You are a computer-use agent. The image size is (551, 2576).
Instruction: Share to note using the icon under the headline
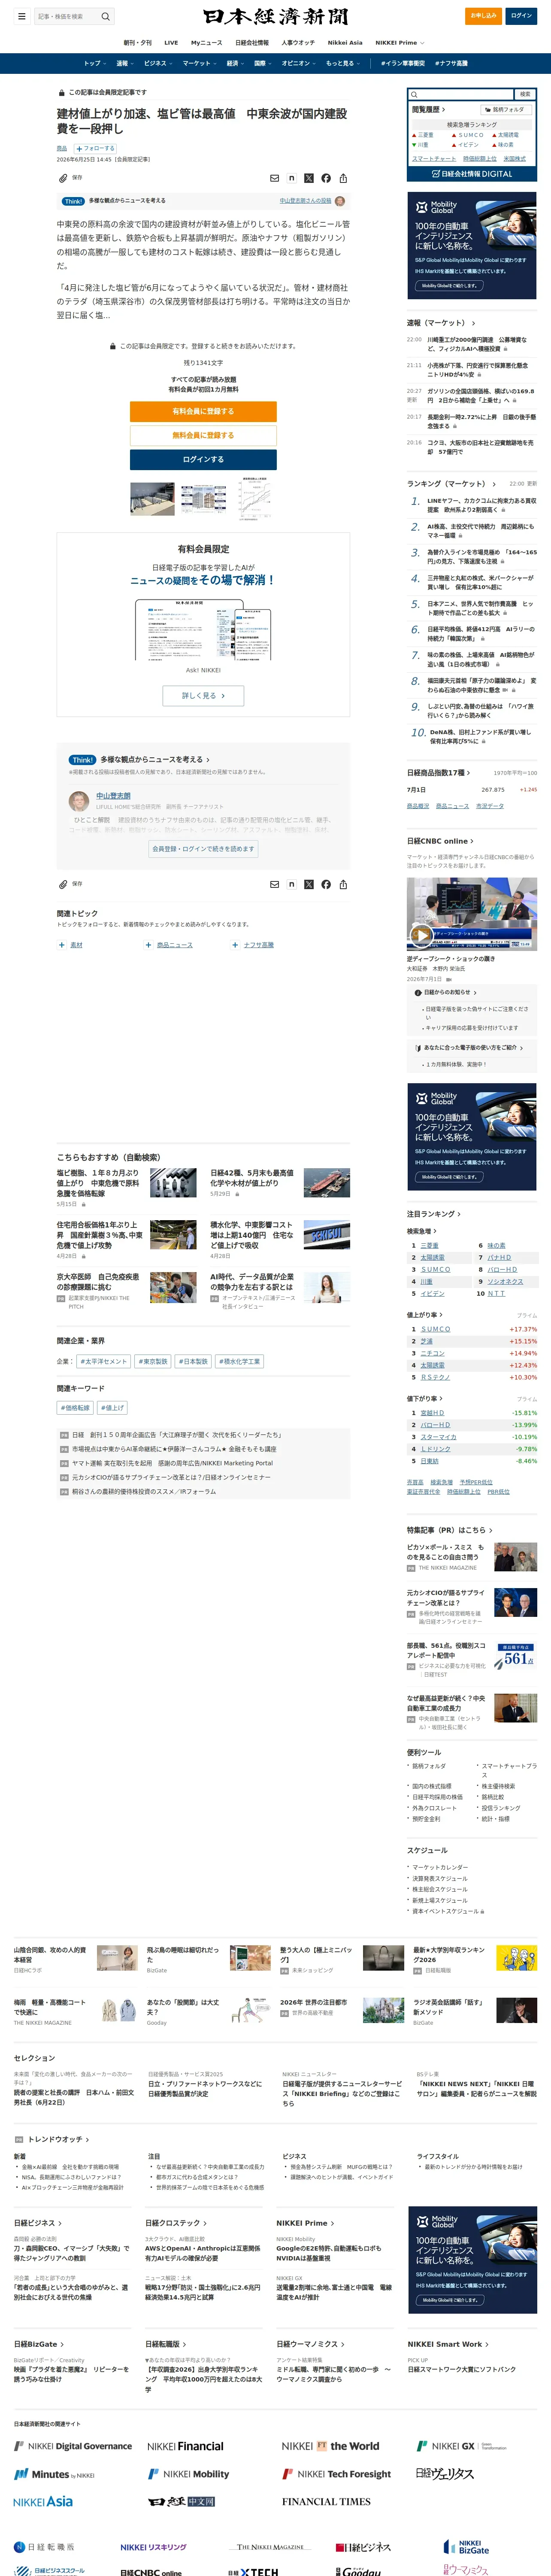[291, 178]
